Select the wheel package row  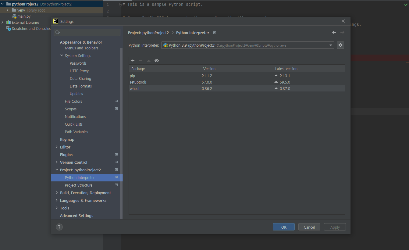(x=237, y=88)
